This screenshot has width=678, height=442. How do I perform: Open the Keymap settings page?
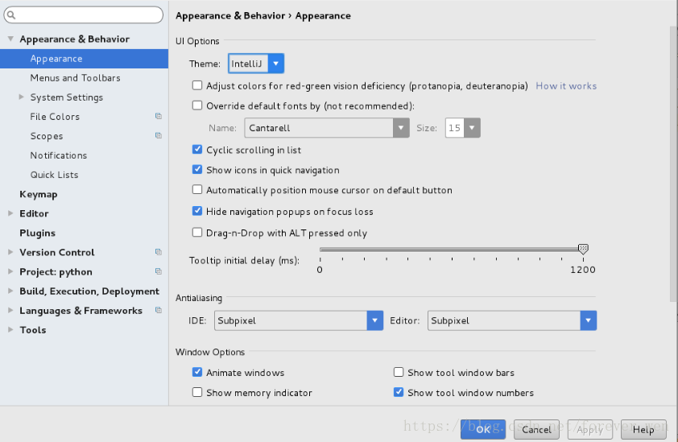click(38, 194)
